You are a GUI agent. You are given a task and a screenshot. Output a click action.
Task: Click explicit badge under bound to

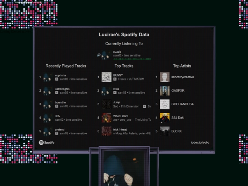pos(56,106)
